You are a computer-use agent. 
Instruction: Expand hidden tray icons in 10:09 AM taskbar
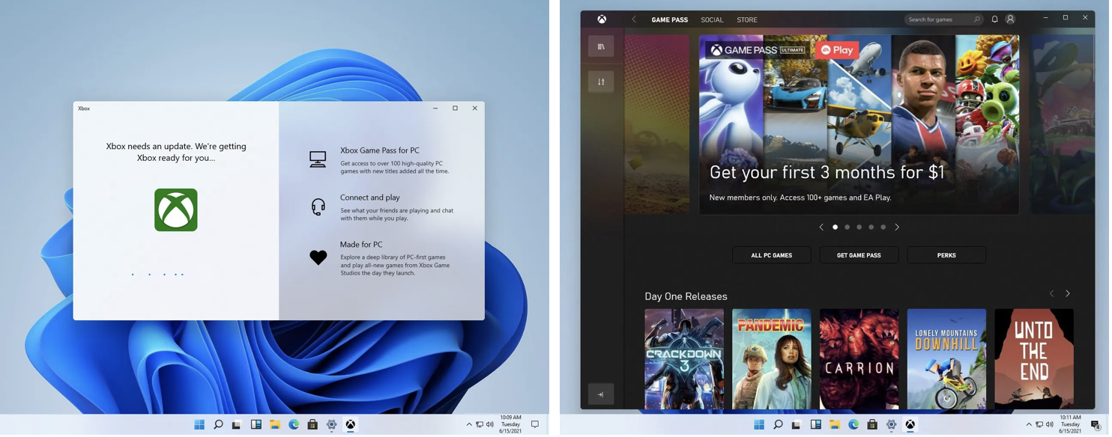point(471,426)
